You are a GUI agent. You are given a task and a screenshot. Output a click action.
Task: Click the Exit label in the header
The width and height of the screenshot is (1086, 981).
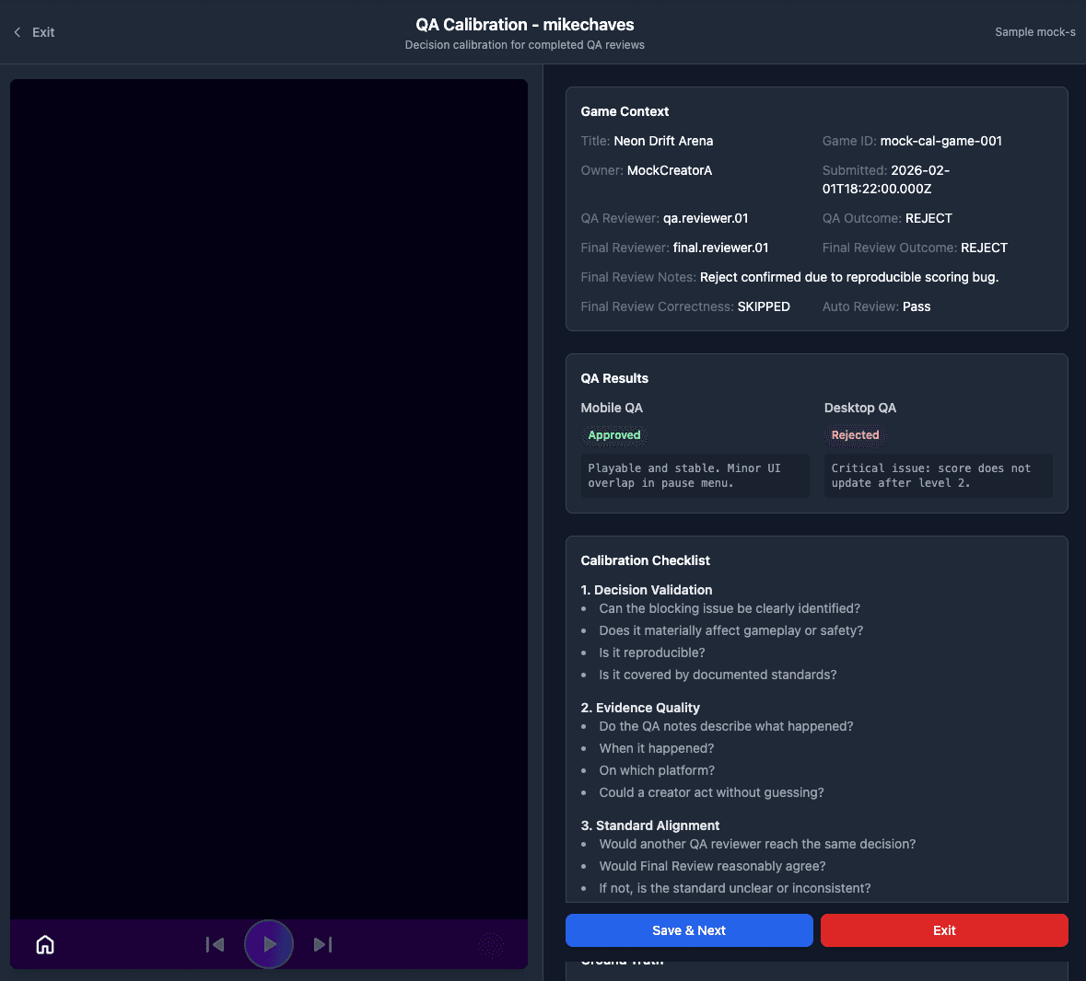43,32
